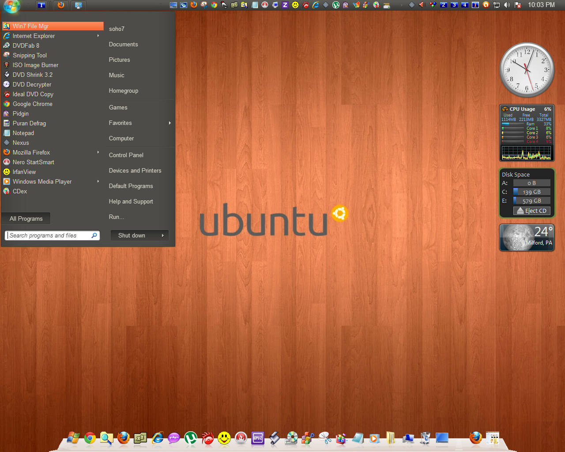Open Recycle Bin icon in bottom dock
The image size is (565, 452).
click(425, 438)
